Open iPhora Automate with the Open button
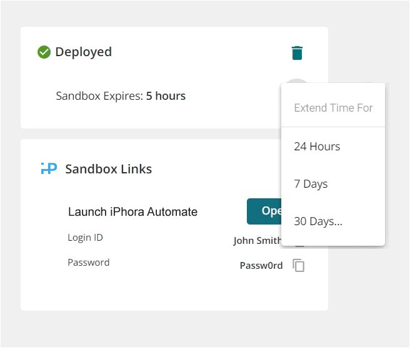Screen dimensions: 410x348 [264, 211]
